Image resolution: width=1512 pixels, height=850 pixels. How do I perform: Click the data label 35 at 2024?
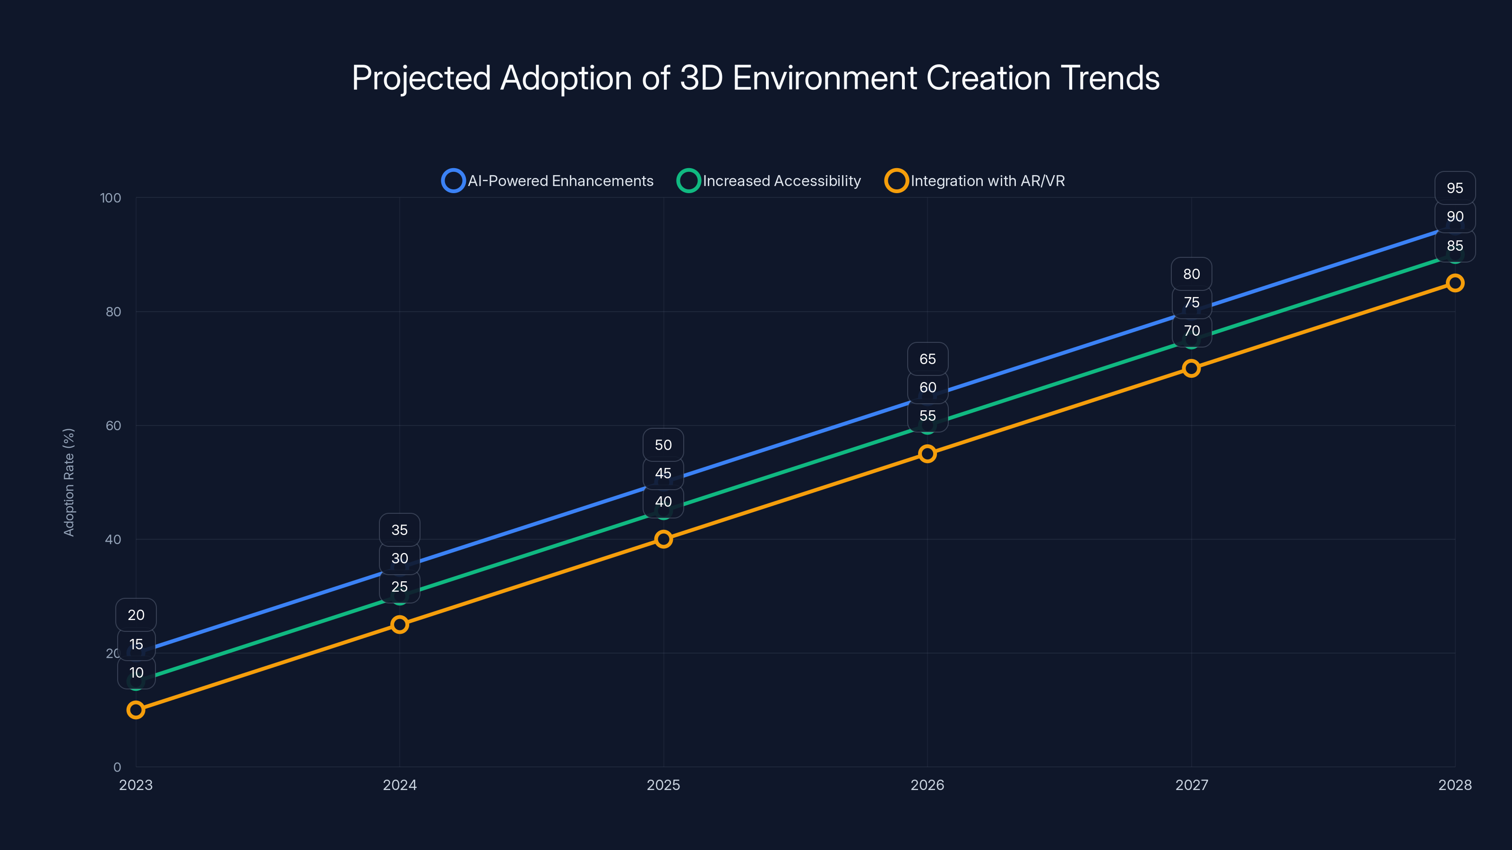[400, 530]
